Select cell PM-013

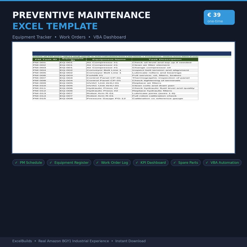[46, 93]
